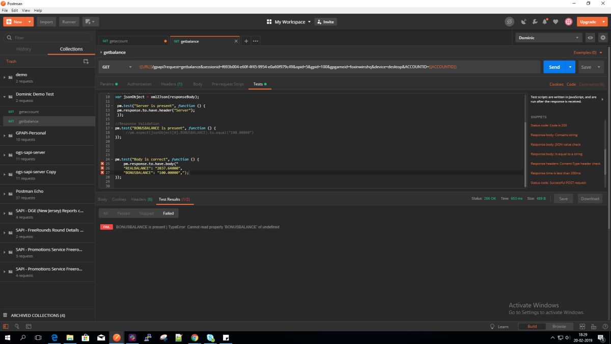Screen dimensions: 611x344
Task: Open the capture requests satellite icon
Action: (x=524, y=22)
